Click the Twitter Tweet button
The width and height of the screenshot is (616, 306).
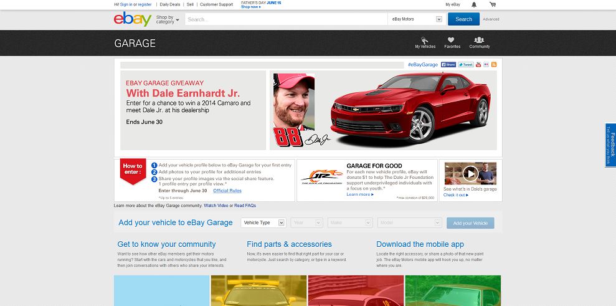tap(465, 65)
